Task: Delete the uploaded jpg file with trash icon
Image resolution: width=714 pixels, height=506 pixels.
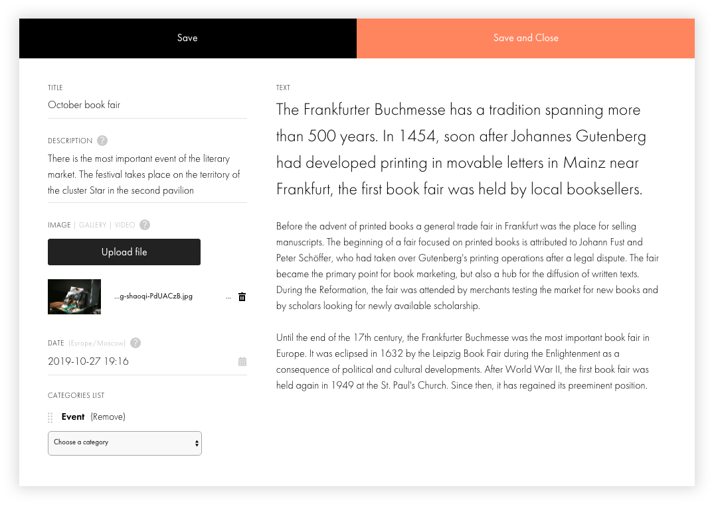Action: pos(242,297)
